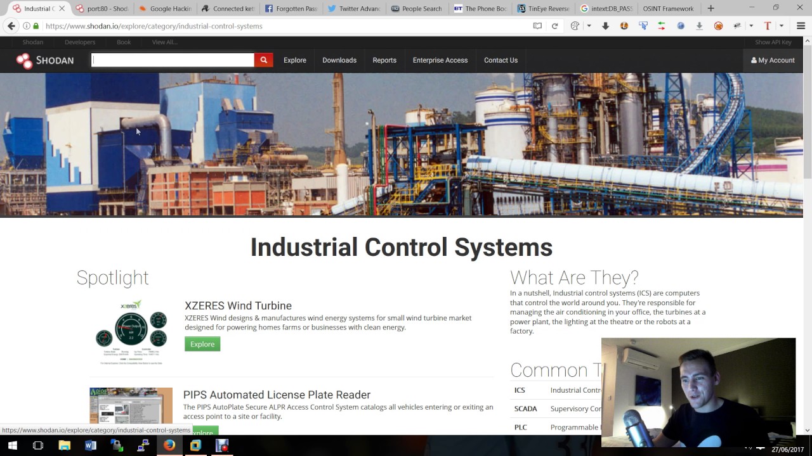Switch to the Connected kettle tab
Viewport: 812px width, 456px height.
(228, 9)
